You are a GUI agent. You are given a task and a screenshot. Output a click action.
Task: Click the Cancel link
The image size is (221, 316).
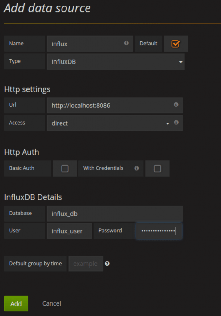pyautogui.click(x=52, y=304)
